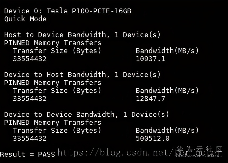Click the first PINNED Memory Transfers line

pyautogui.click(x=53, y=43)
